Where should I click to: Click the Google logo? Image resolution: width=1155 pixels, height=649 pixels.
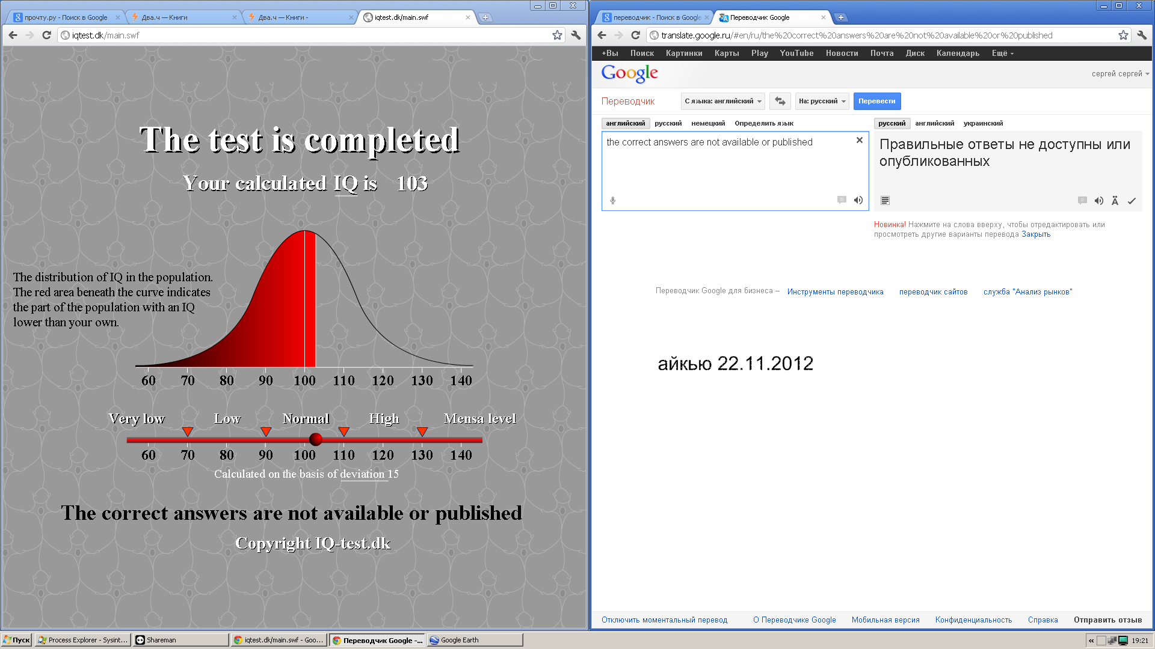coord(629,73)
